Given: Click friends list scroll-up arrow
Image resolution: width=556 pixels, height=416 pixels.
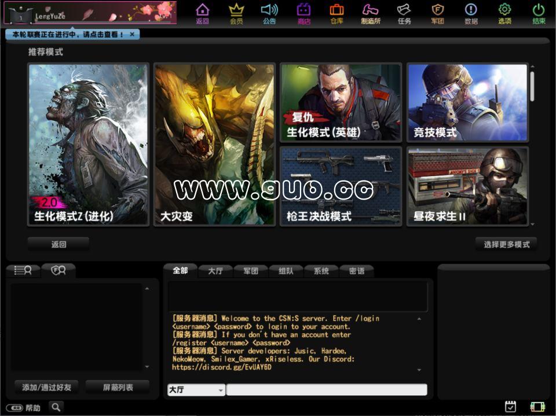Looking at the screenshot, I should pyautogui.click(x=147, y=289).
